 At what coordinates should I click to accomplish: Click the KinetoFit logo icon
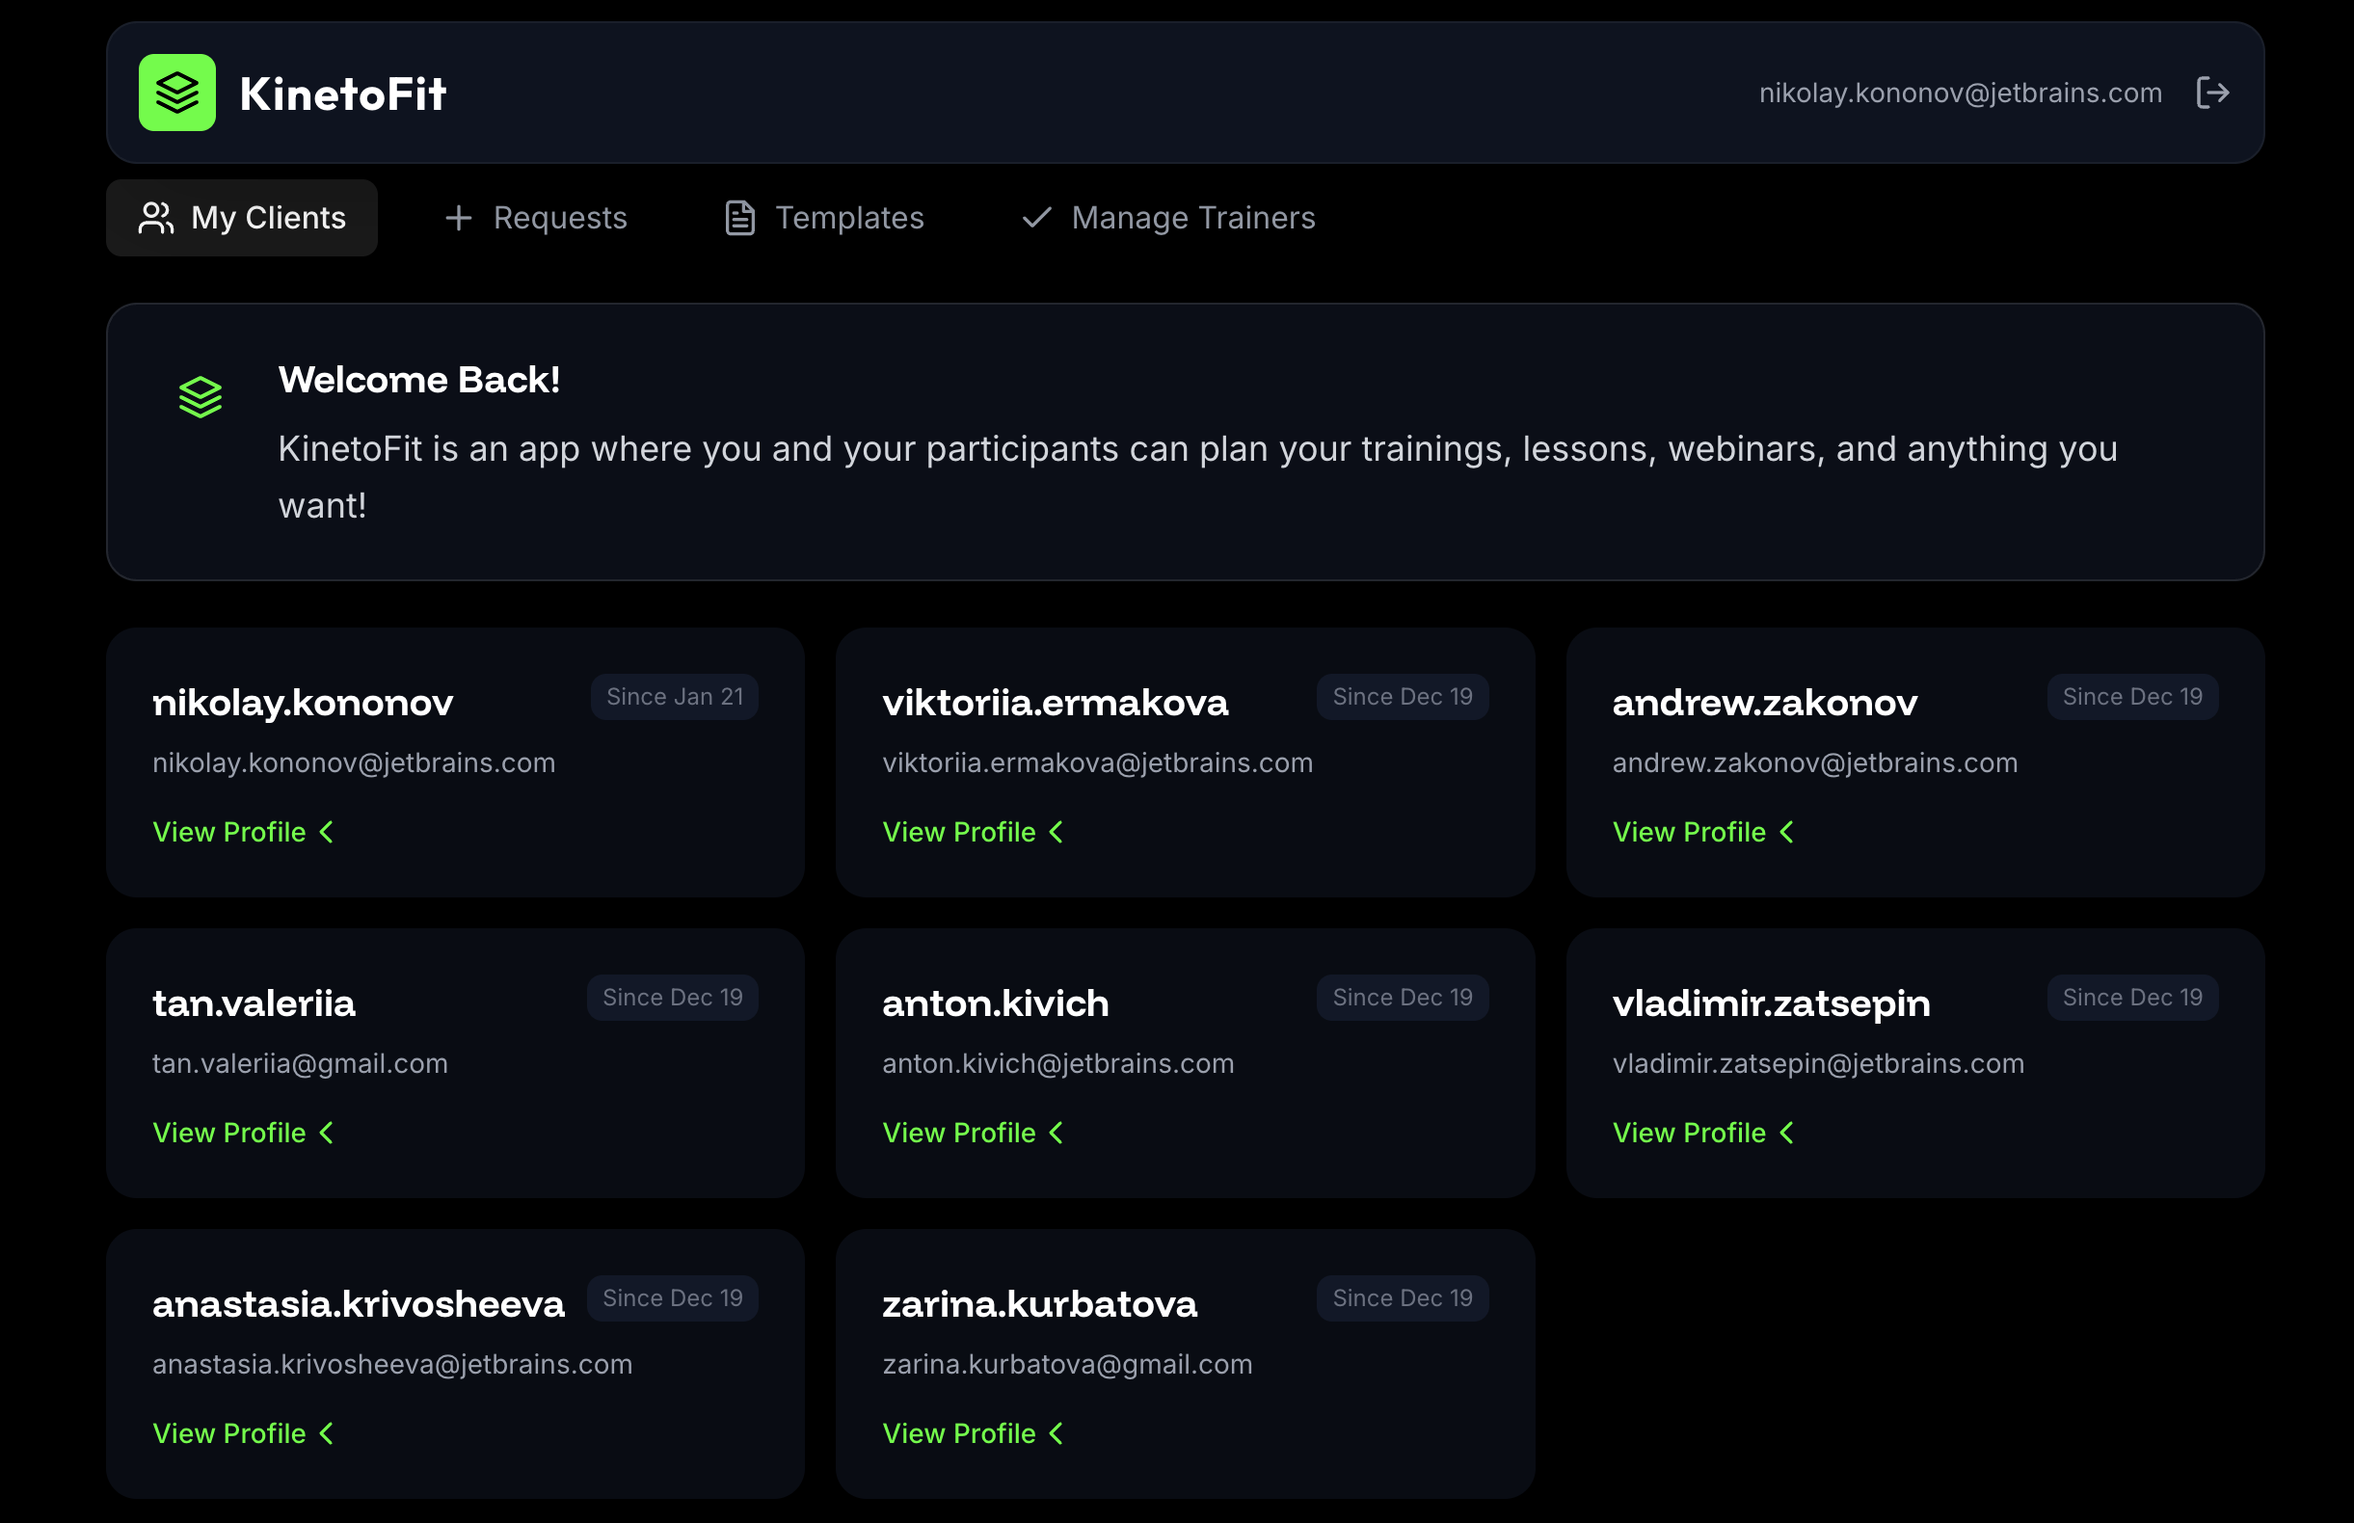178,92
